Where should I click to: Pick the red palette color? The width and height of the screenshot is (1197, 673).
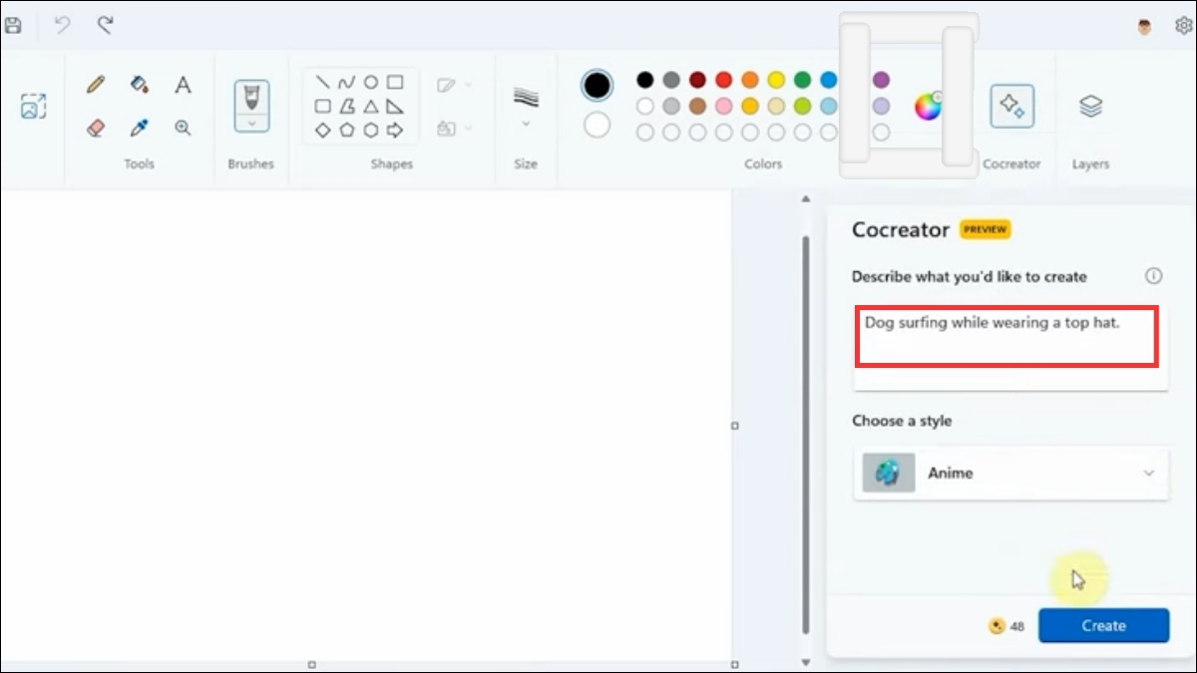(x=724, y=80)
